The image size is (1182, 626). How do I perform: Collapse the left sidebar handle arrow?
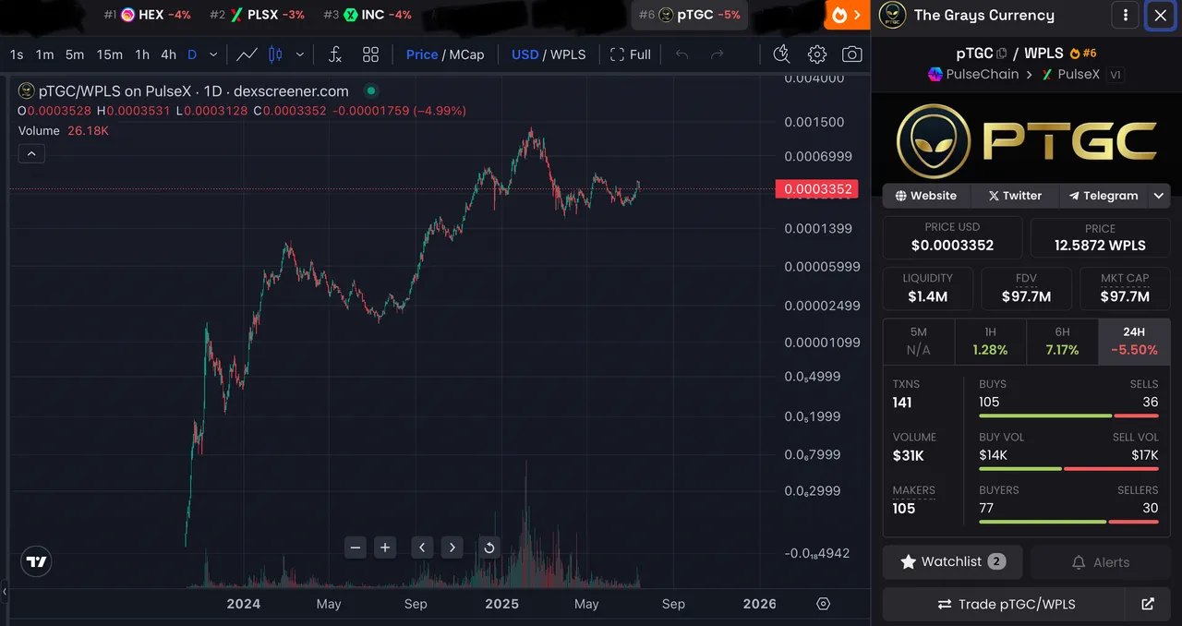pyautogui.click(x=4, y=590)
